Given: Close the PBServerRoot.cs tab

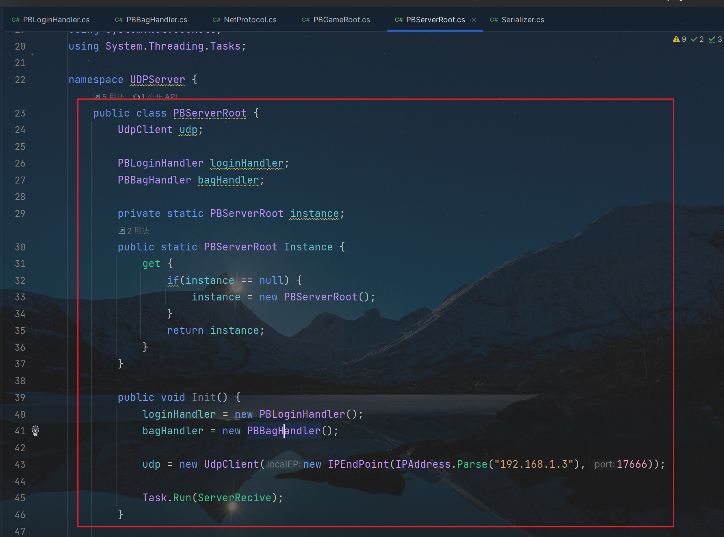Looking at the screenshot, I should pos(474,20).
